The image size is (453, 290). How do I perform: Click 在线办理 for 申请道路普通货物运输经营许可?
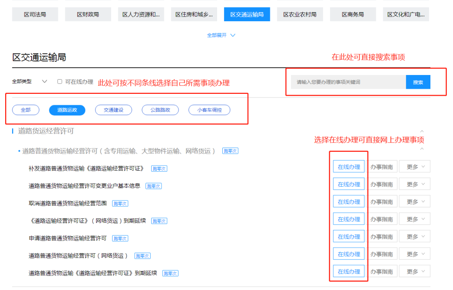(348, 237)
